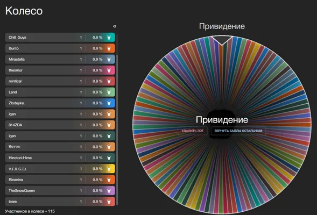Viewport: 317px width, 215px height.
Task: Click the Участников в колесе - 115 counter
Action: tap(30, 211)
